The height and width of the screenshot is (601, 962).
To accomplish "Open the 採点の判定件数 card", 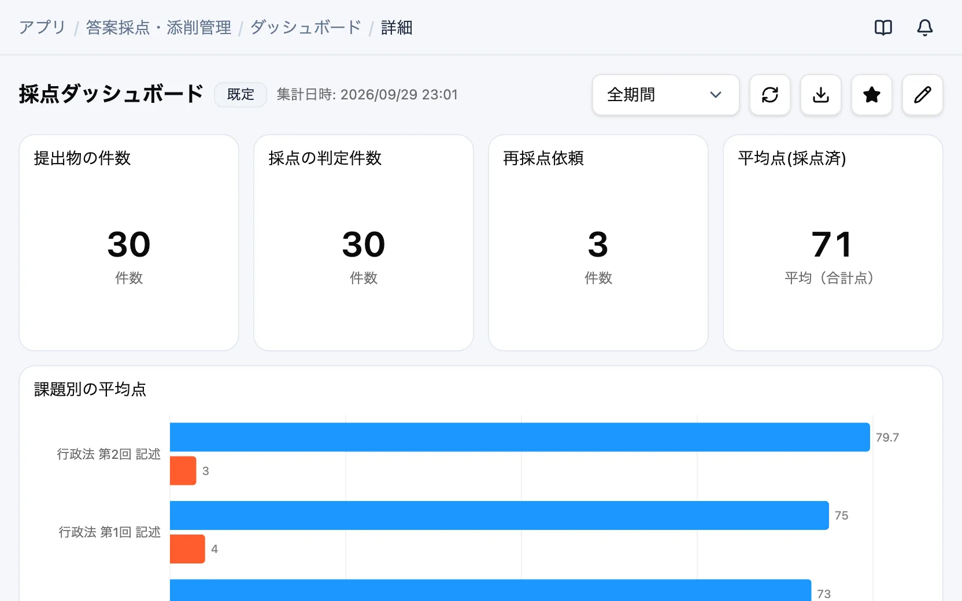I will [364, 243].
